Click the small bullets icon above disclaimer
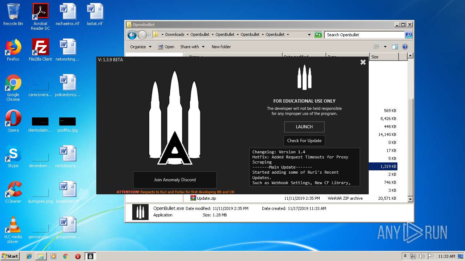Viewport: 465px width, 261px height. click(x=304, y=77)
